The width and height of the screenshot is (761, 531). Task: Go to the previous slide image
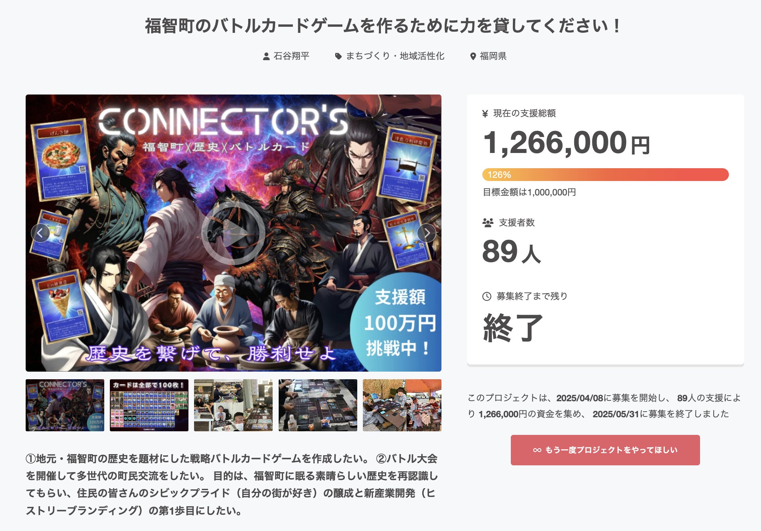(x=40, y=233)
